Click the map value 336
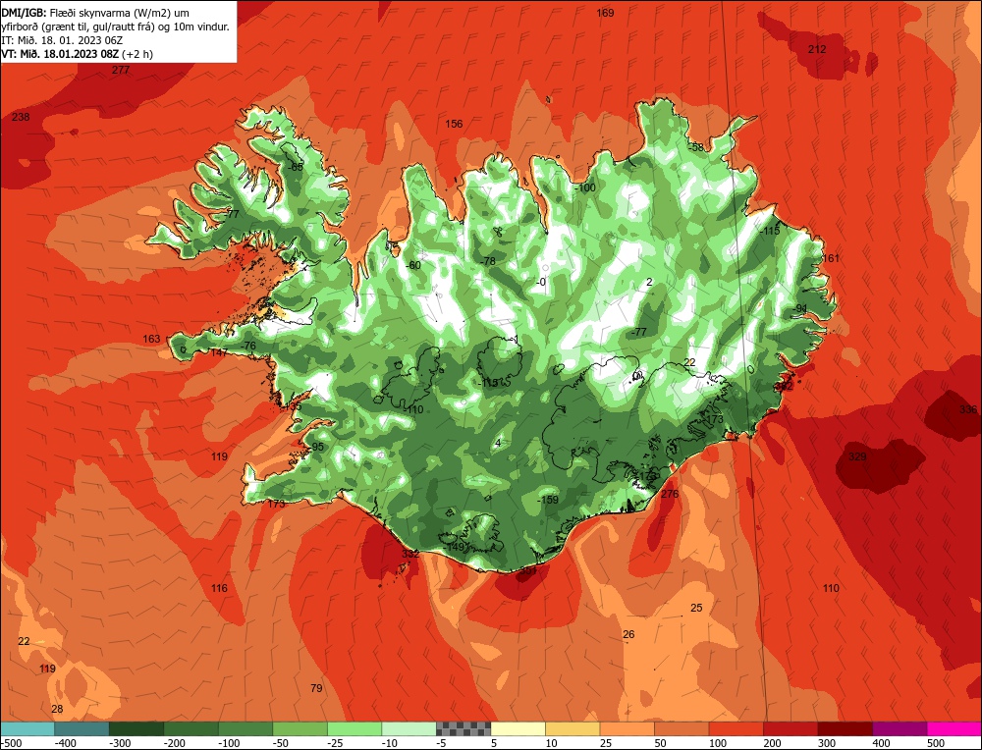982x750 pixels. (x=968, y=410)
